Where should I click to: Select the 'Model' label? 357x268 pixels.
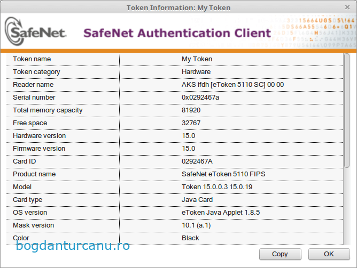pyautogui.click(x=22, y=187)
